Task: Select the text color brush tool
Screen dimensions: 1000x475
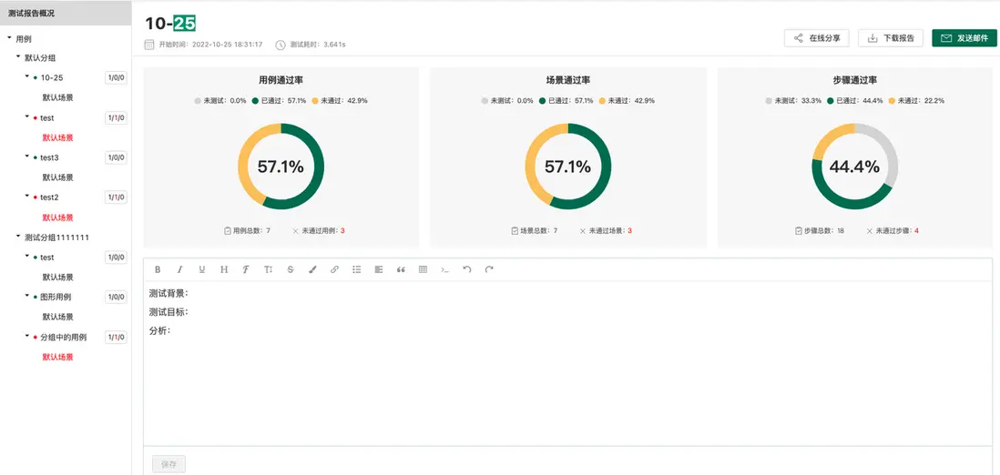Action: [312, 269]
